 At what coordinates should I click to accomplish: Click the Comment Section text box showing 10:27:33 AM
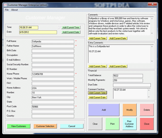pyautogui.click(x=130, y=93)
